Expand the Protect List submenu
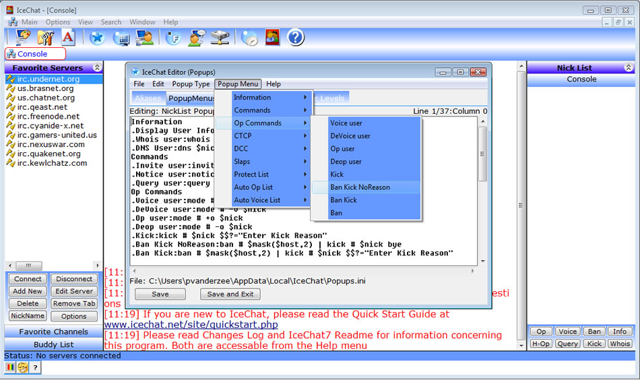The image size is (640, 380). pos(269,175)
